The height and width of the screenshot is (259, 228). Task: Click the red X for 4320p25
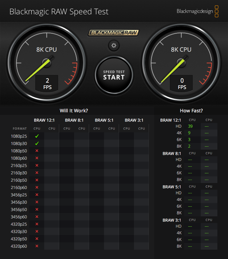click(37, 224)
